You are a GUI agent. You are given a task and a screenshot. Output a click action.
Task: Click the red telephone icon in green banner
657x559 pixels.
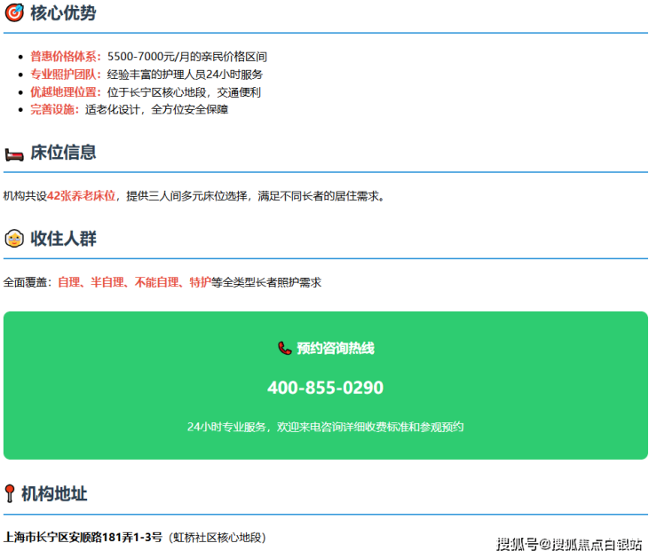[284, 349]
